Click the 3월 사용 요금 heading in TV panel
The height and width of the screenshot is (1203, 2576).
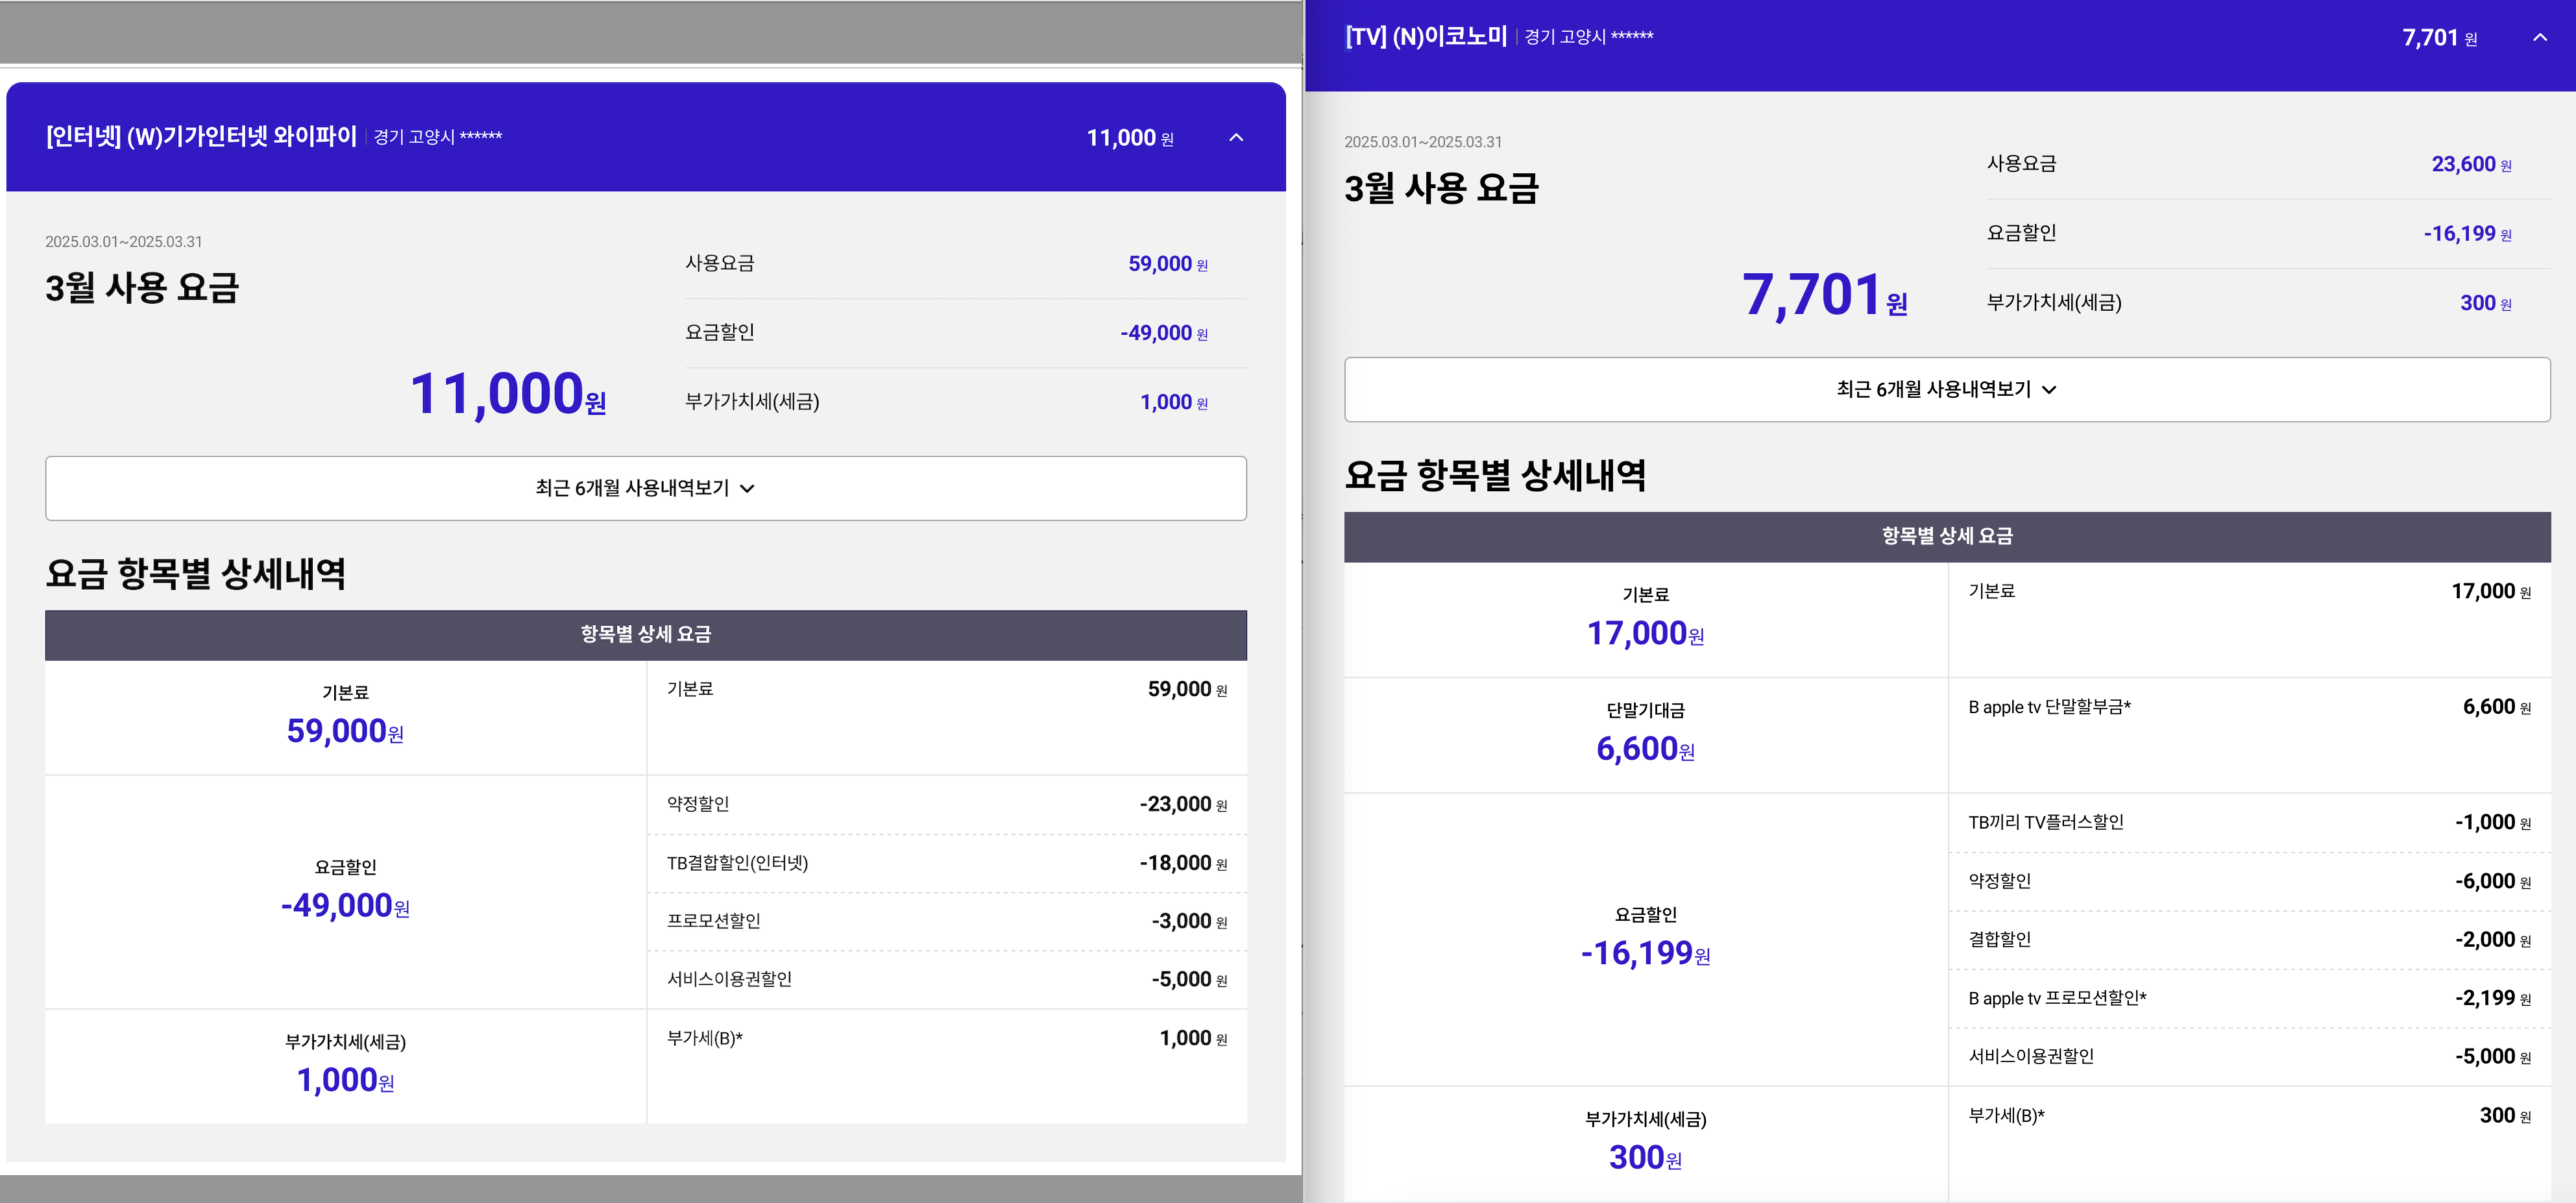pos(1441,189)
